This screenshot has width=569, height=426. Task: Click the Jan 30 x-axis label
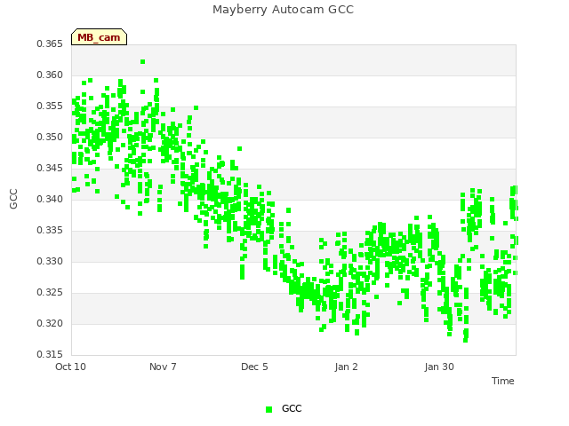point(439,367)
